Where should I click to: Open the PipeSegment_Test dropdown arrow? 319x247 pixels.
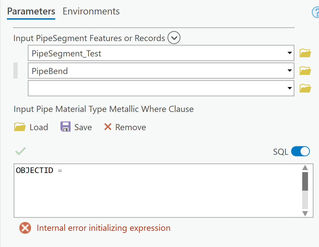pyautogui.click(x=290, y=53)
